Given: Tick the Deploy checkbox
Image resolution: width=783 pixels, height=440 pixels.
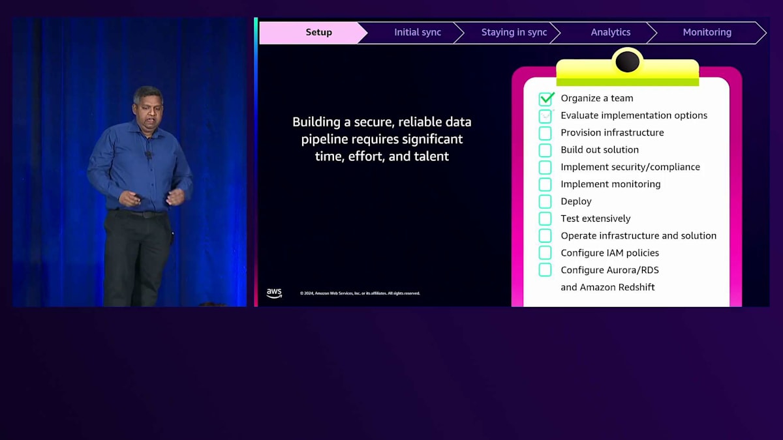Looking at the screenshot, I should click(x=545, y=201).
